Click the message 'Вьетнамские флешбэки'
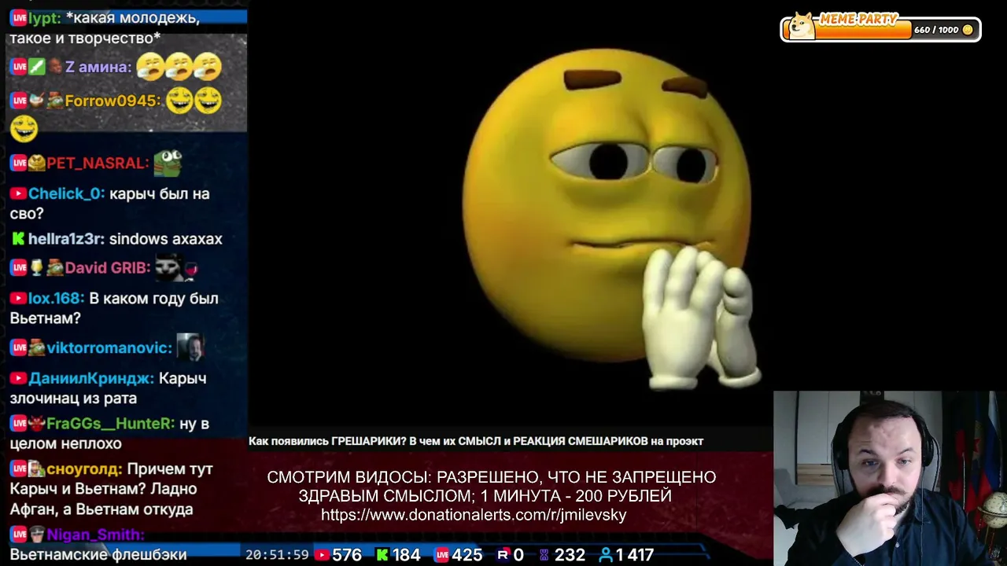Viewport: 1007px width, 566px height. 98,554
